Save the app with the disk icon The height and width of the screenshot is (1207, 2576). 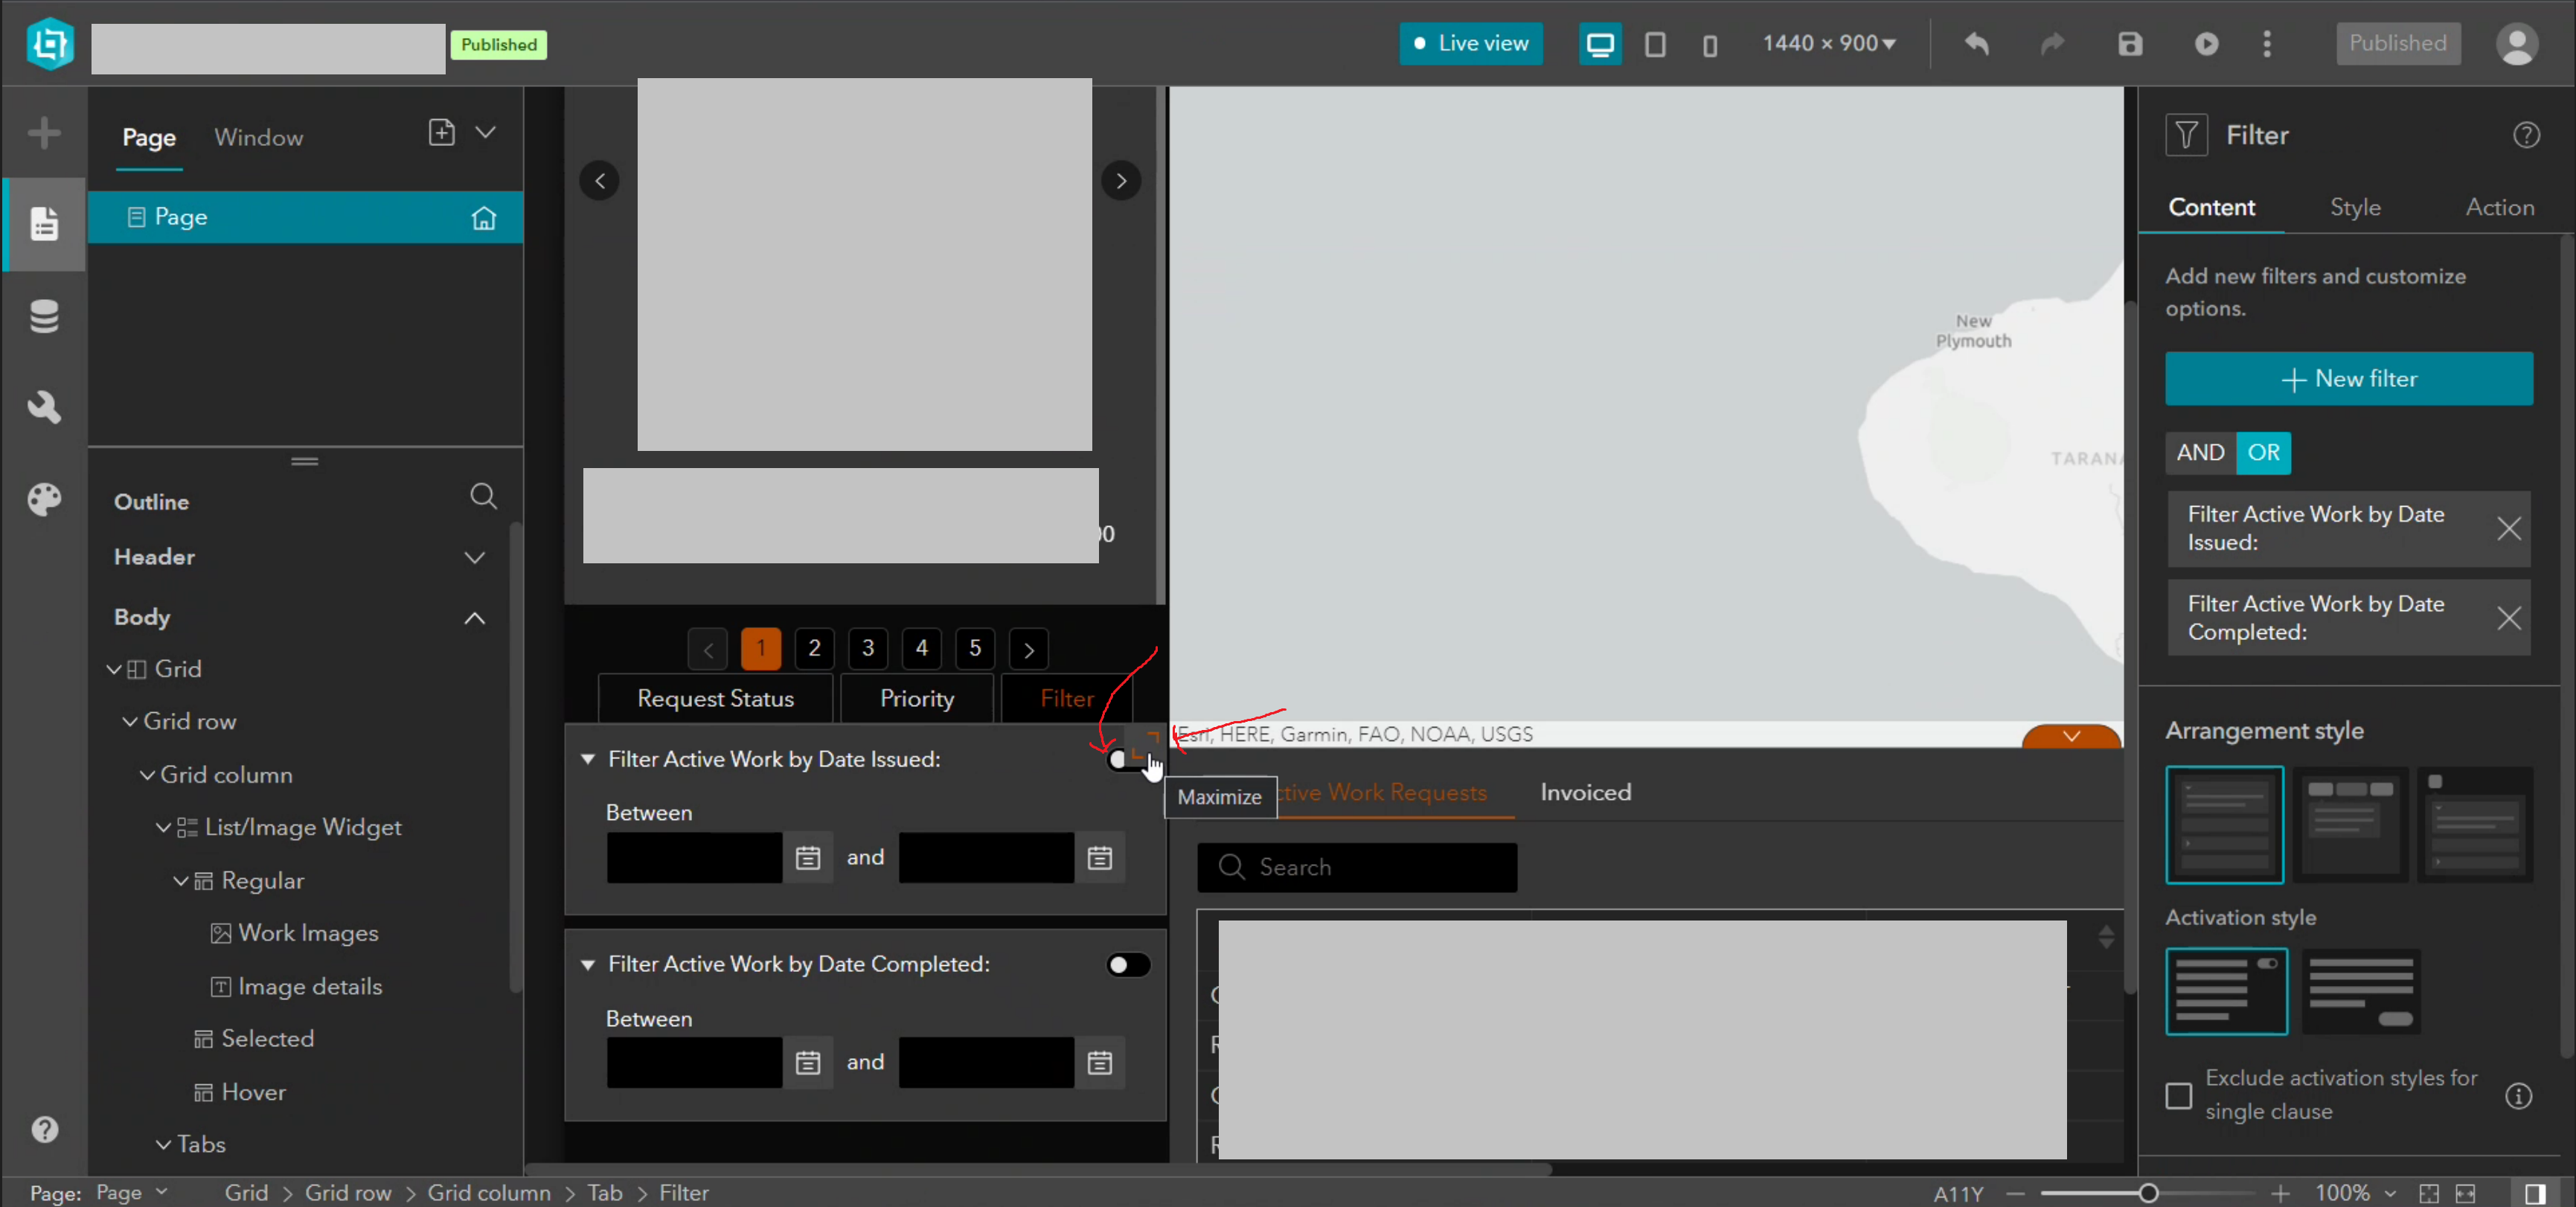2130,44
